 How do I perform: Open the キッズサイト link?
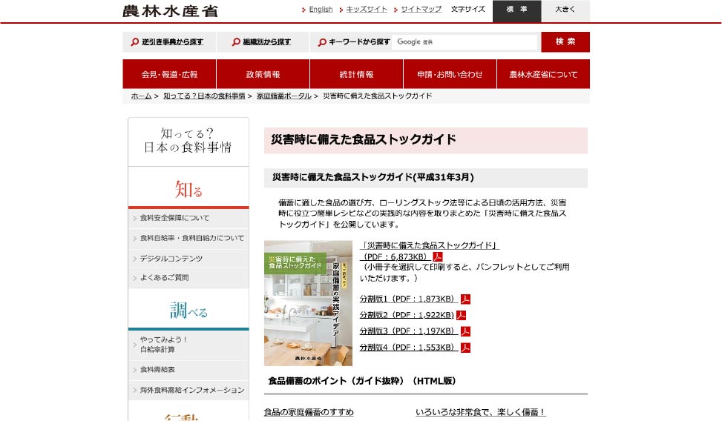367,9
